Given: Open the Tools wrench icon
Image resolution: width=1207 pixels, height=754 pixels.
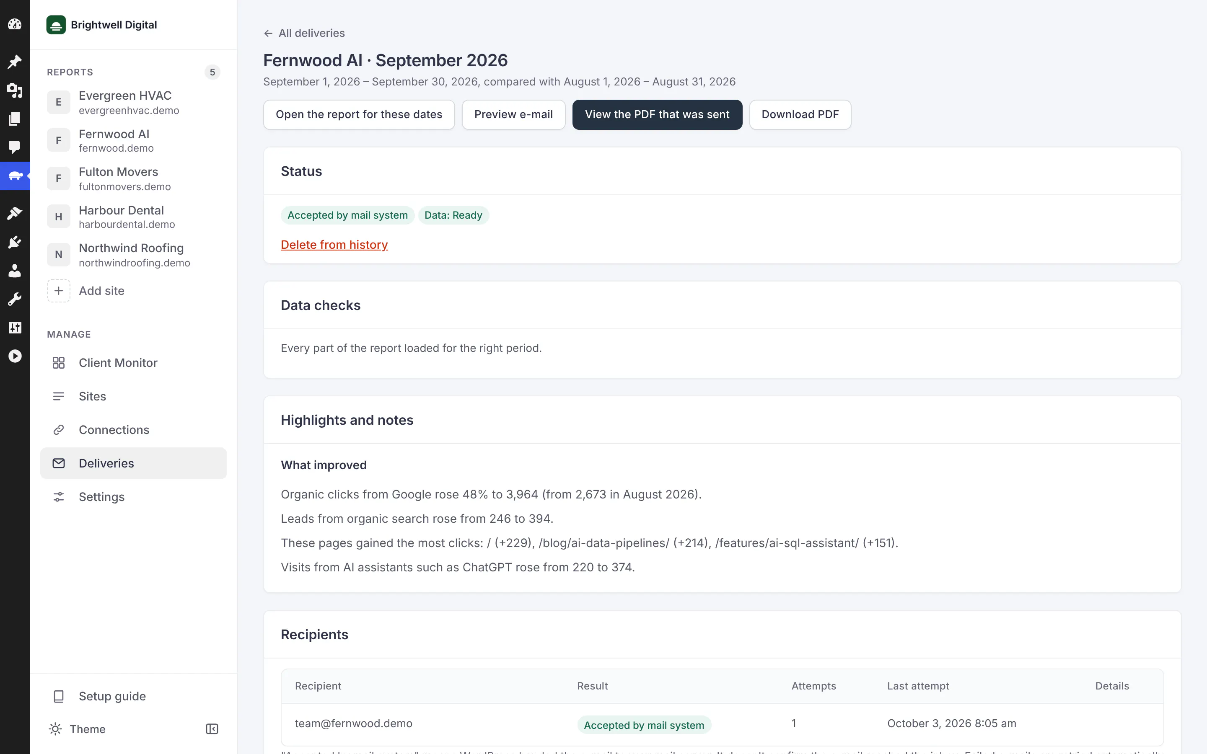Looking at the screenshot, I should pyautogui.click(x=15, y=299).
